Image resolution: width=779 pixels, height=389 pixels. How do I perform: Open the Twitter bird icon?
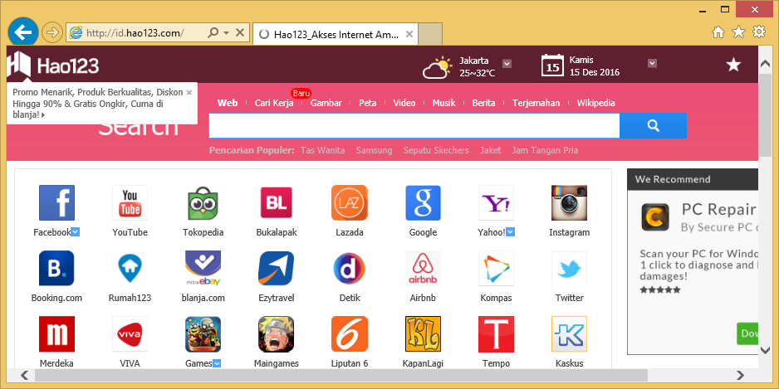[x=569, y=269]
